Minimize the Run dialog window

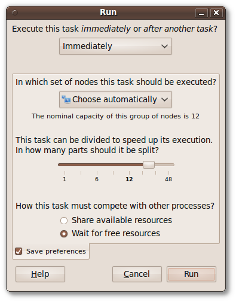(x=201, y=13)
